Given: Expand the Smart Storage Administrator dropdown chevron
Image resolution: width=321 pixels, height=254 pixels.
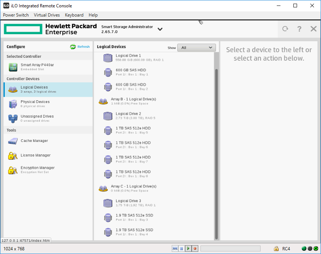Looking at the screenshot, I should [x=160, y=29].
